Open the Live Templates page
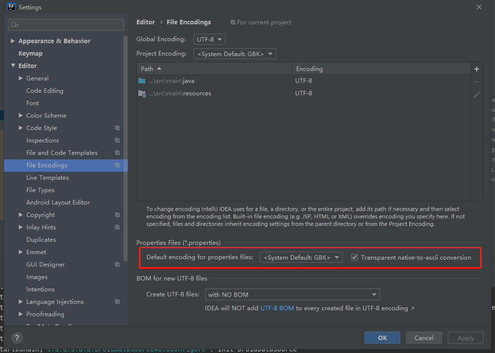This screenshot has width=495, height=353. (x=47, y=178)
